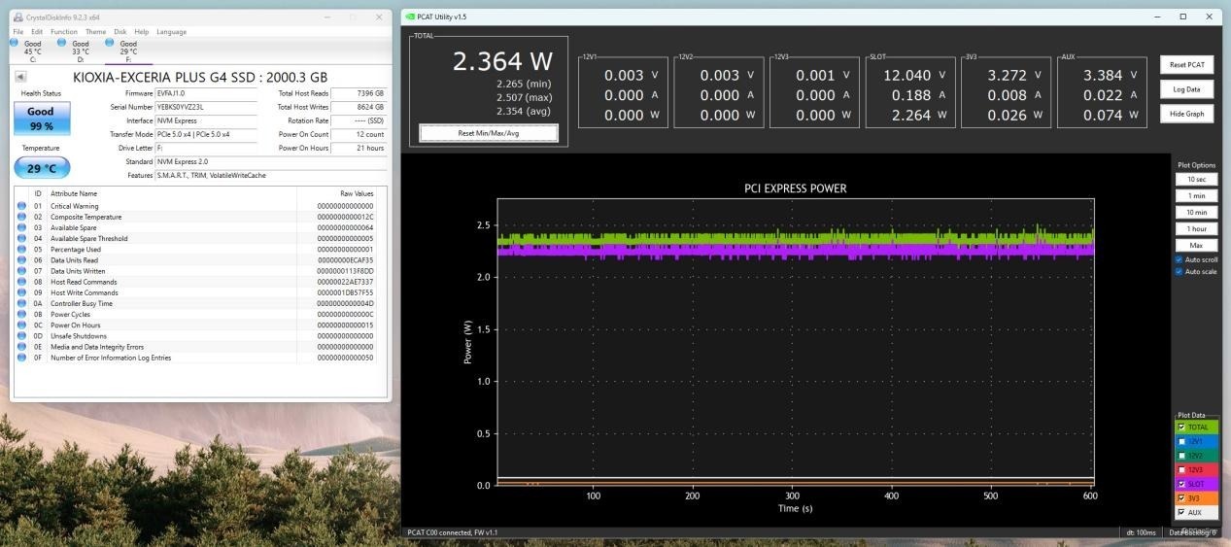Expand the Language menu
The image size is (1231, 547).
(x=171, y=32)
